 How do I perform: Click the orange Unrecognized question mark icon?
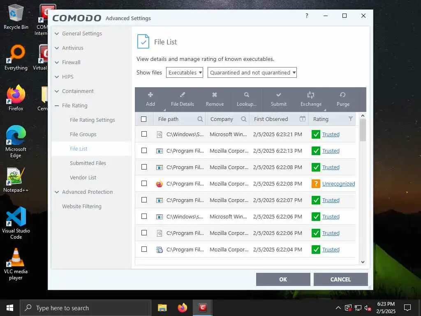316,184
